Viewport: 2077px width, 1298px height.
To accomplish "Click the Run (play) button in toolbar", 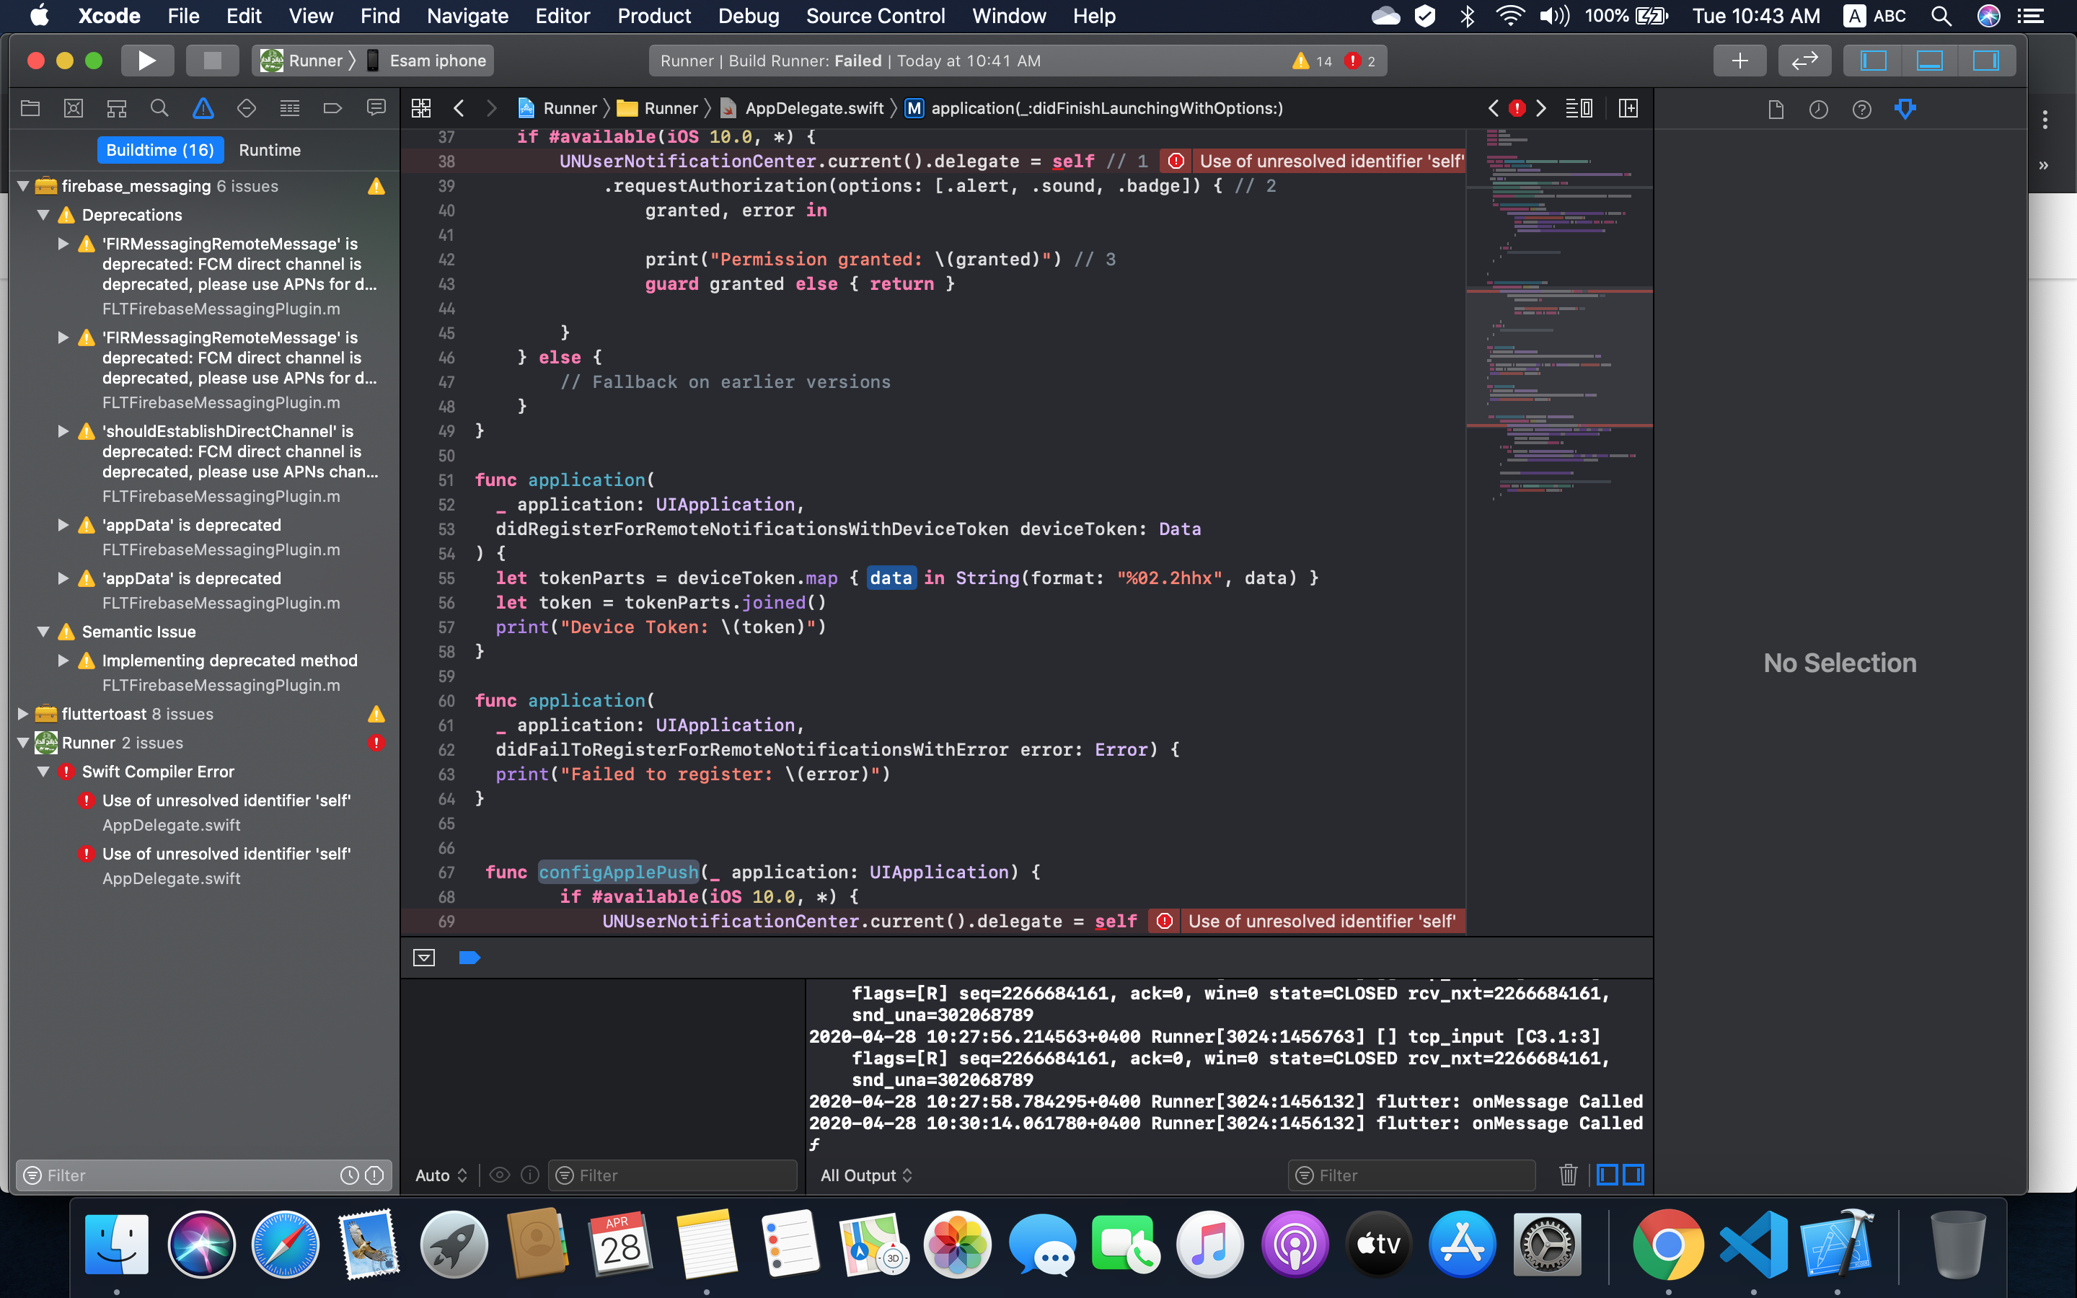I will pyautogui.click(x=147, y=61).
